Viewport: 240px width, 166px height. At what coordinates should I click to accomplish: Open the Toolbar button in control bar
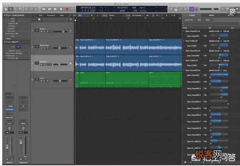coord(20,9)
